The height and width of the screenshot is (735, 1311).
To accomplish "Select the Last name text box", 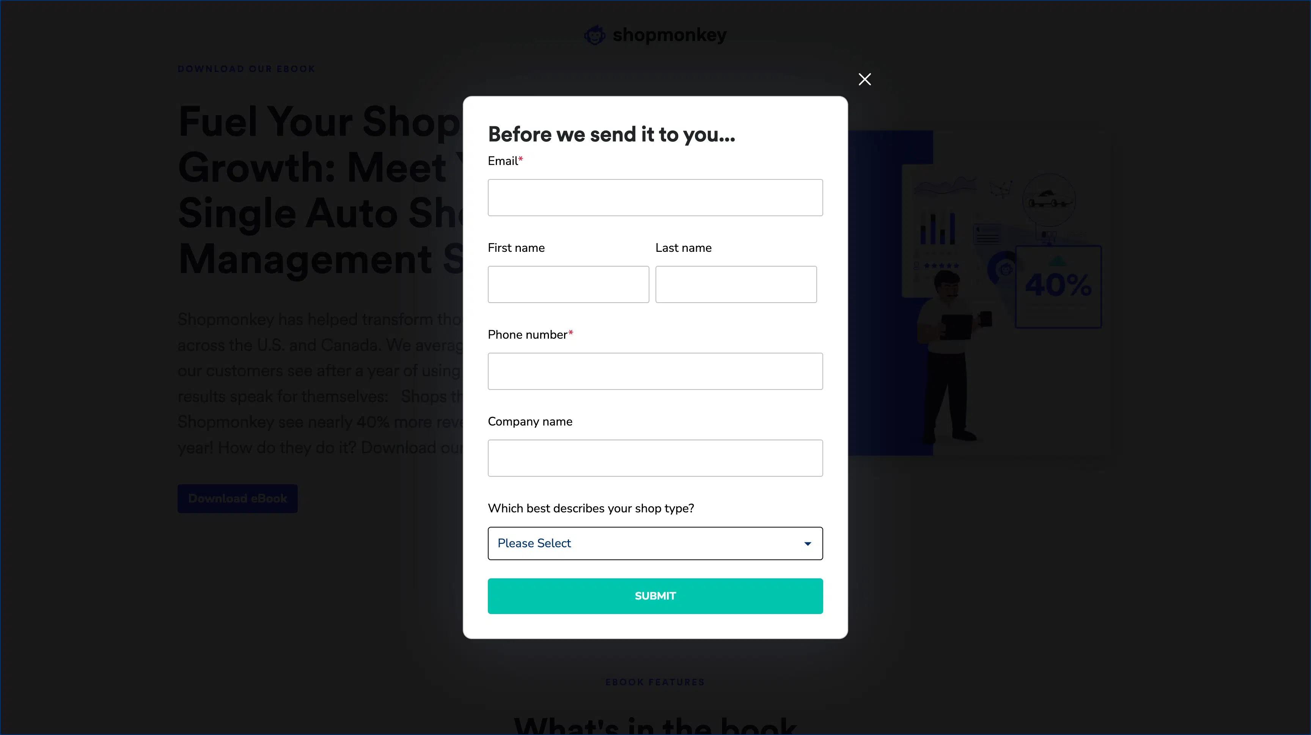I will click(736, 284).
